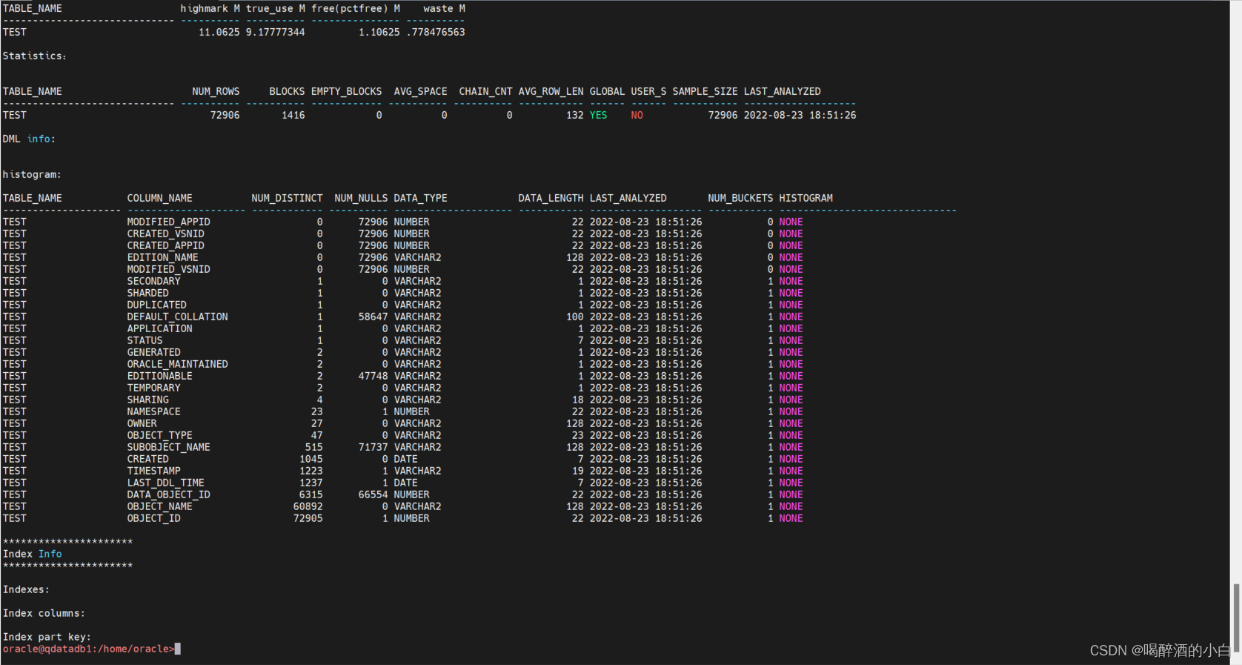This screenshot has height=665, width=1242.
Task: Click the "DML info:" section label
Action: coord(29,139)
